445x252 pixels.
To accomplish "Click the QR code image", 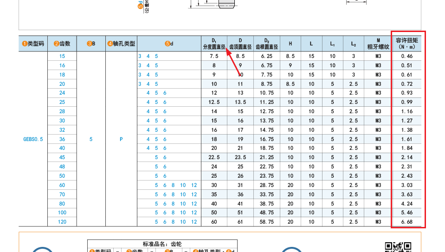I will [x=398, y=247].
